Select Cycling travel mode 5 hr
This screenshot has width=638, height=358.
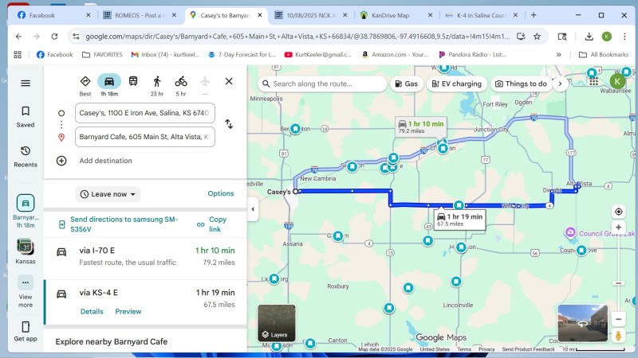click(181, 86)
